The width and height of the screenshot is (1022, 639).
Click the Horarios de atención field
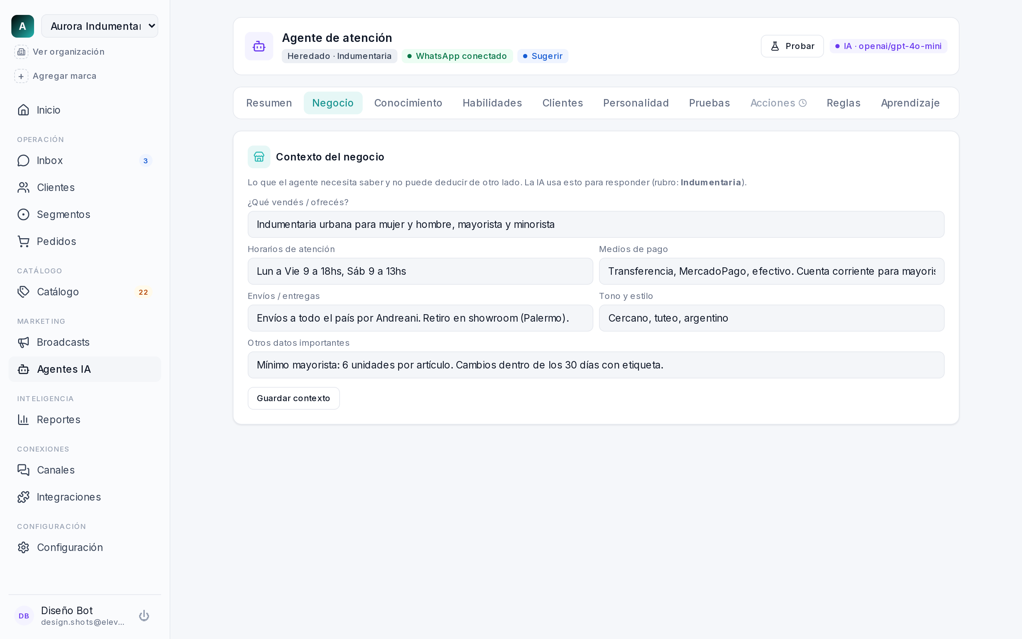(x=420, y=271)
